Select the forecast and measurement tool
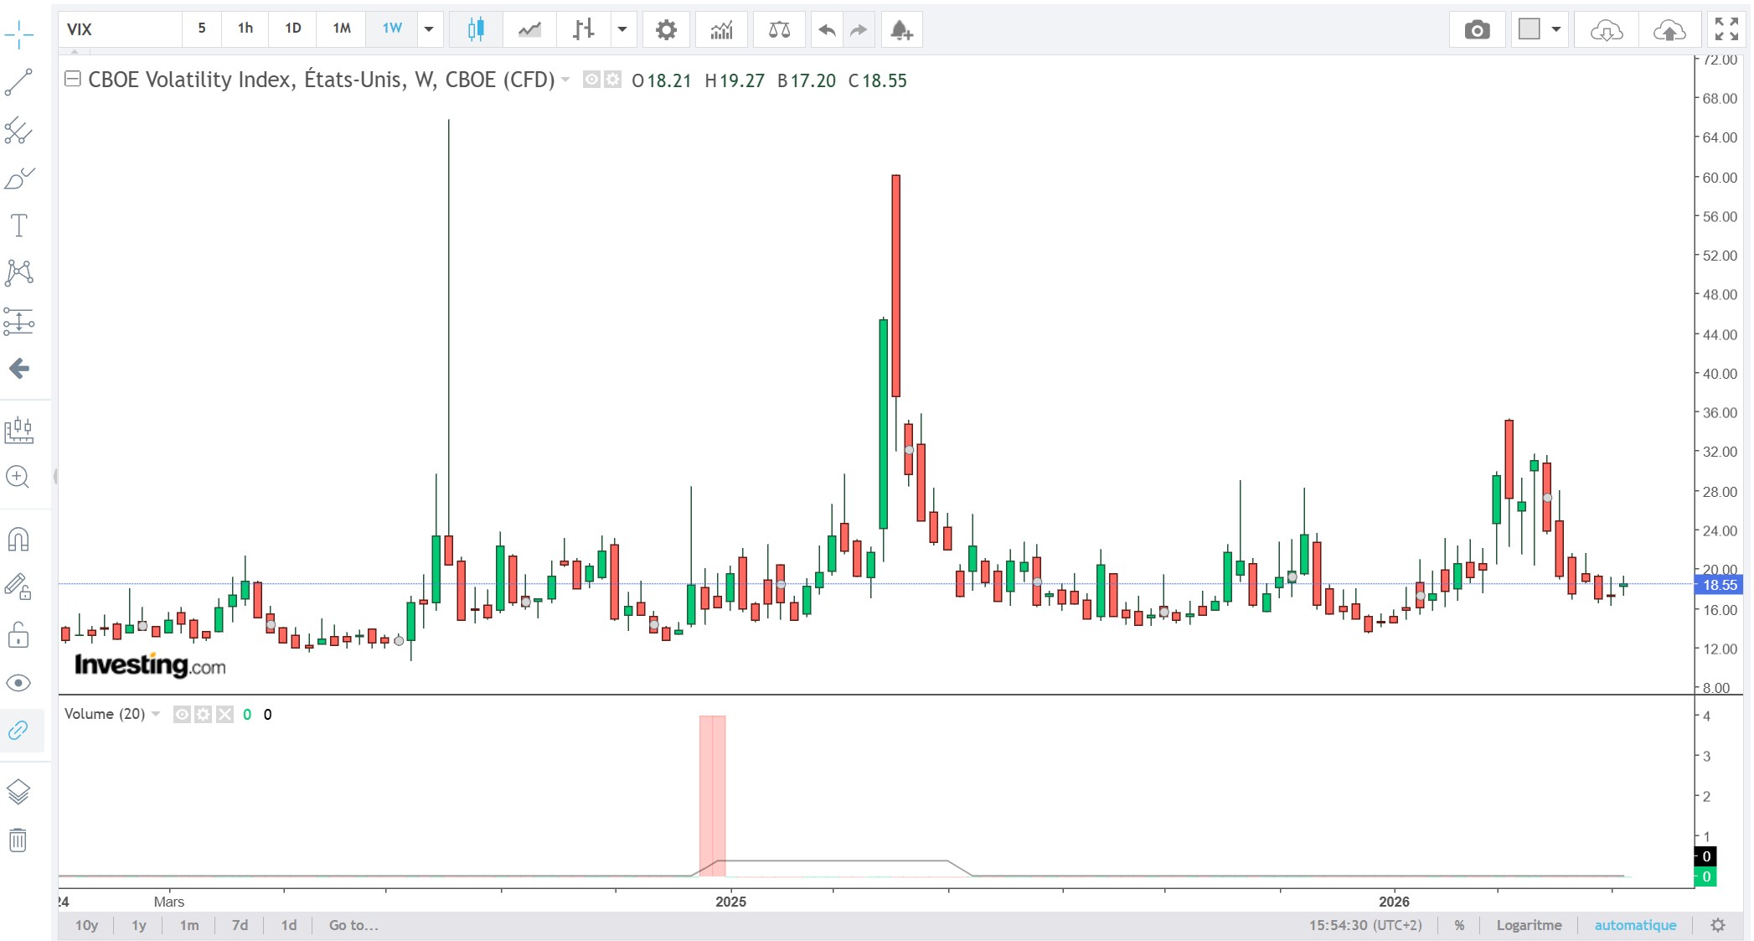 (18, 321)
